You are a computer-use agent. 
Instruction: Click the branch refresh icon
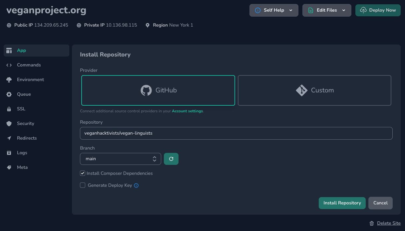click(171, 159)
